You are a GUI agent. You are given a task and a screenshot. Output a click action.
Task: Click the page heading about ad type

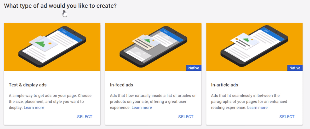[60, 6]
